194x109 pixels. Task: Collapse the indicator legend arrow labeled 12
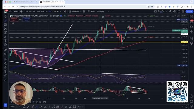point(12,23)
